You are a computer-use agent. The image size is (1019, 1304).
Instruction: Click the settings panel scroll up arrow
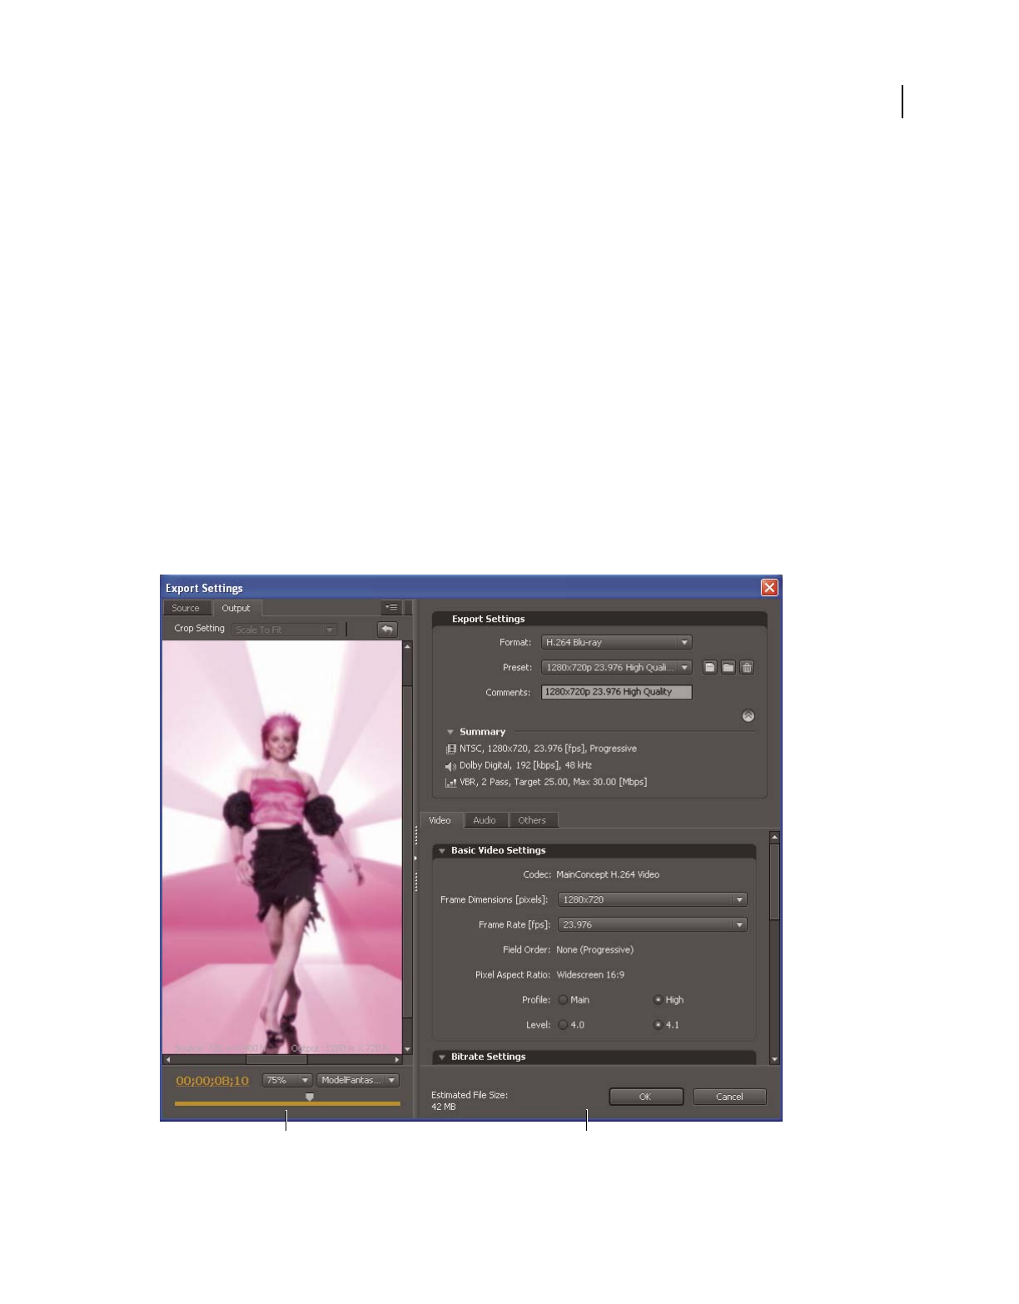click(775, 836)
